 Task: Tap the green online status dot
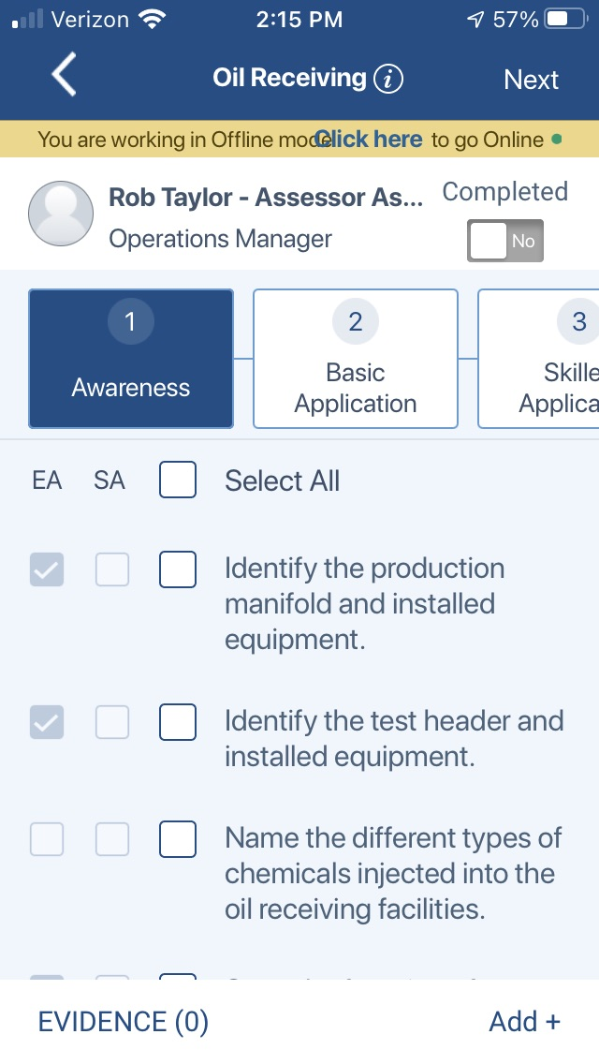click(x=557, y=140)
